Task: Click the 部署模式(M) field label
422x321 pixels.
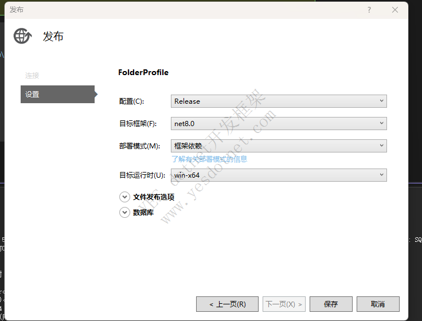Action: click(140, 146)
